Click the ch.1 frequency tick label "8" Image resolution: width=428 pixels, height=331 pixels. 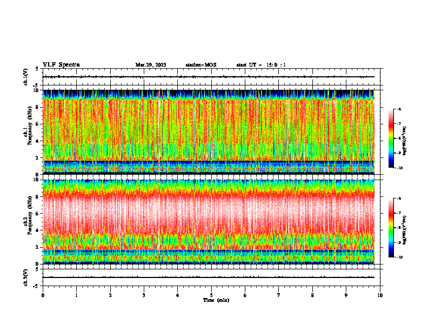click(x=38, y=107)
